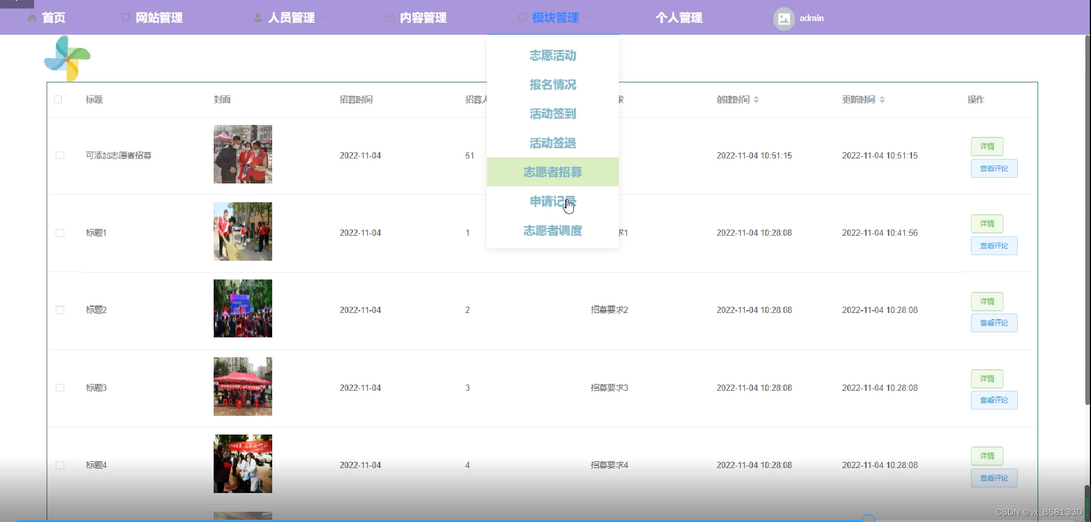Image resolution: width=1091 pixels, height=522 pixels.
Task: Select 志愿者招募 from the dropdown
Action: 553,172
